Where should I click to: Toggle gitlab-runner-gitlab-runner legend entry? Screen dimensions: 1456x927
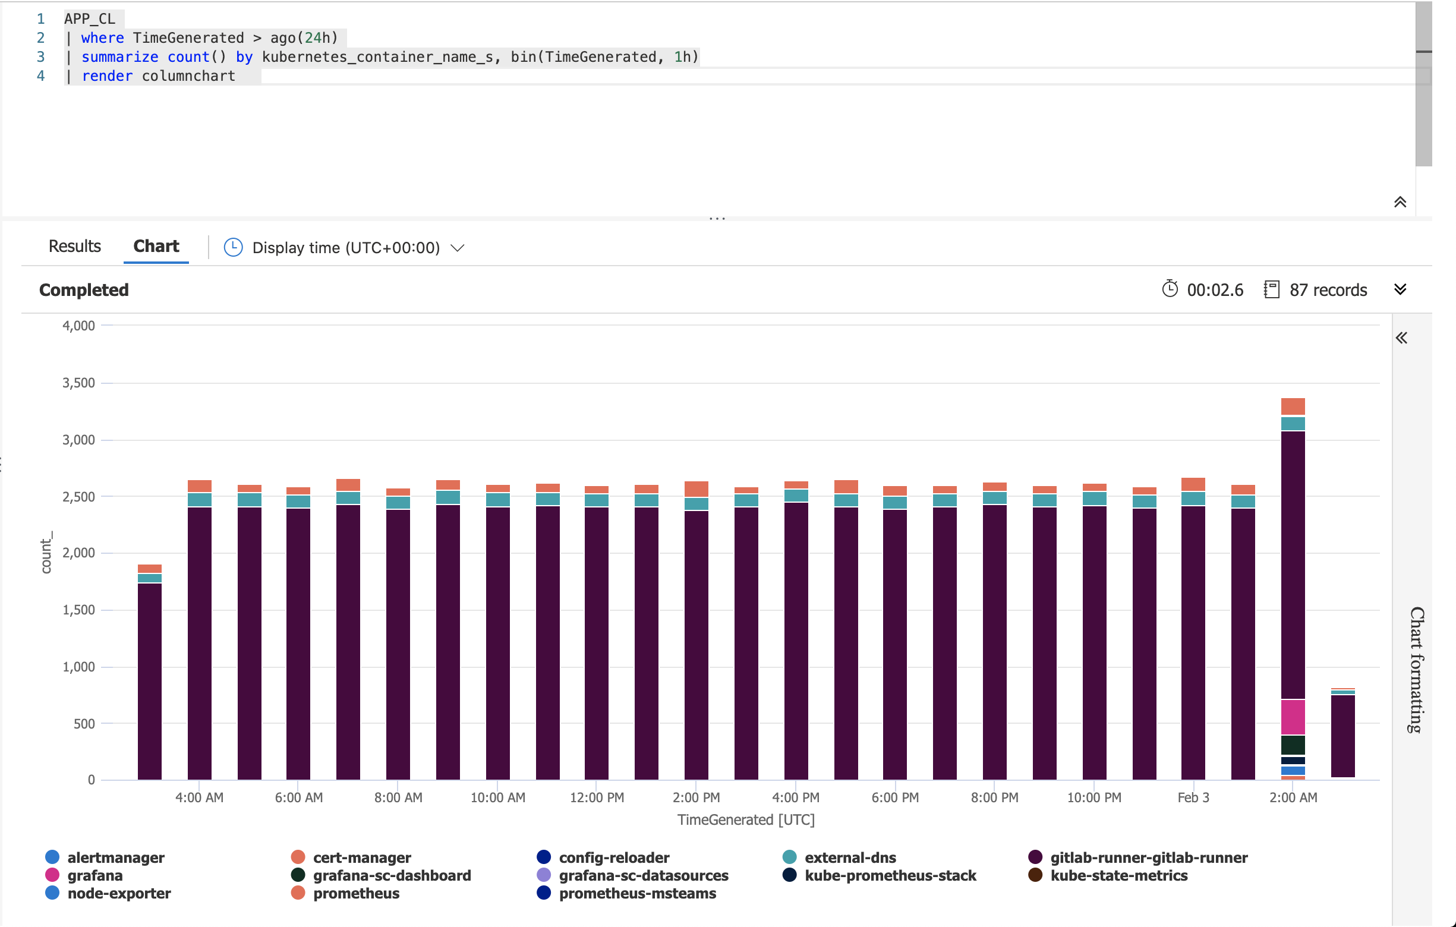point(1138,858)
